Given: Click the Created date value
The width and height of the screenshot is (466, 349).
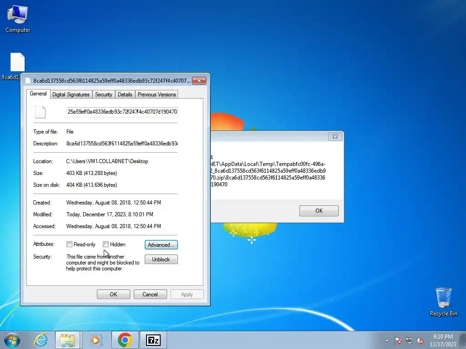Looking at the screenshot, I should [x=113, y=203].
